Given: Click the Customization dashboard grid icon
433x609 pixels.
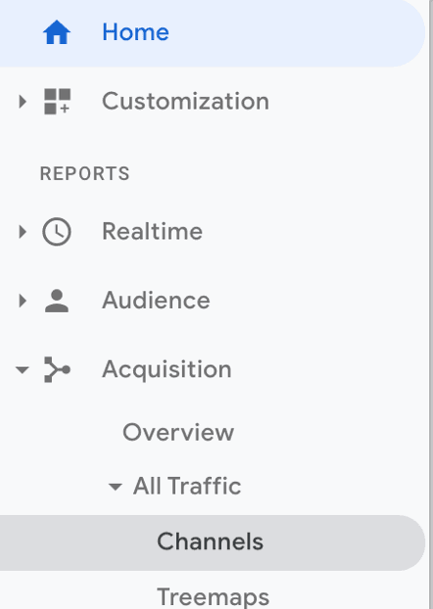Looking at the screenshot, I should [57, 102].
